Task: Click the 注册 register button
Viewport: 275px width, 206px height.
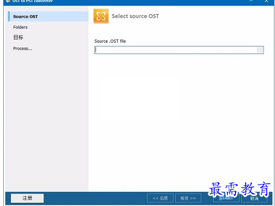Action: click(27, 198)
